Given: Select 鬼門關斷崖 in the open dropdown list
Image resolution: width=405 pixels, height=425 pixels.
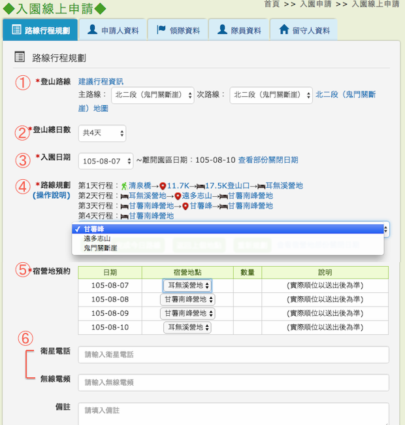Looking at the screenshot, I should (100, 248).
